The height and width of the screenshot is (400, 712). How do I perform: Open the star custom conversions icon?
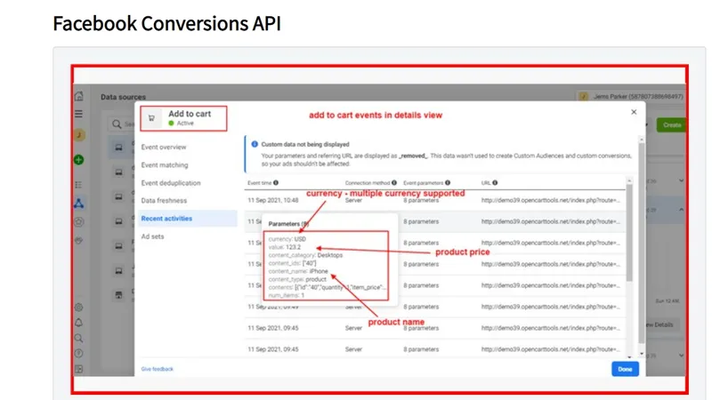click(78, 221)
